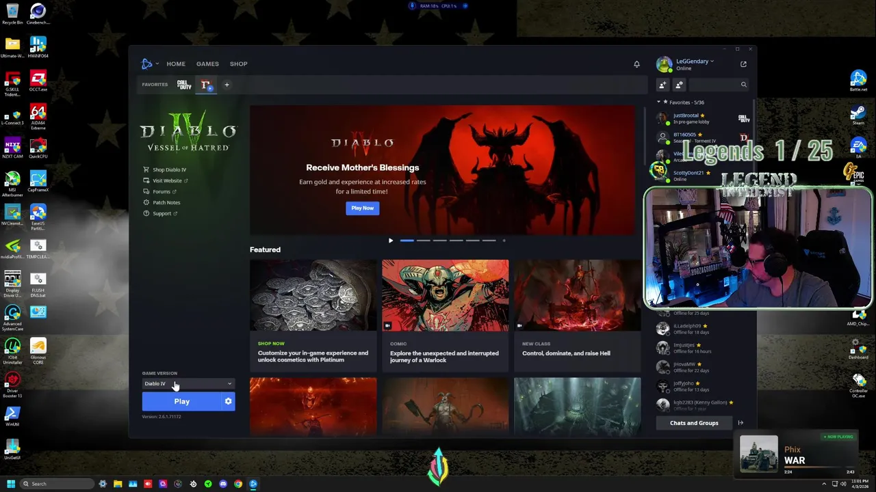The height and width of the screenshot is (492, 876).
Task: Collapse the chat panel arrow icon
Action: click(740, 423)
